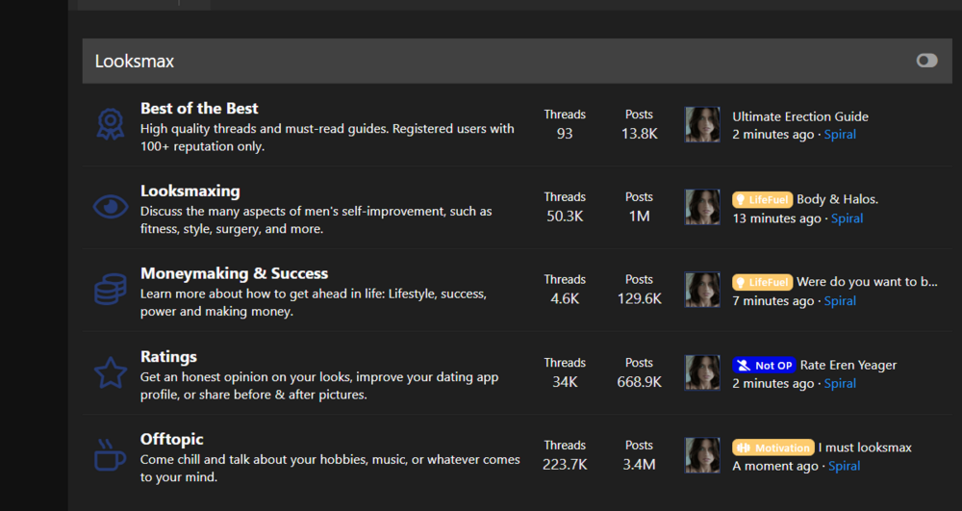This screenshot has width=962, height=511.
Task: Enter the Offtopic forum
Action: (x=171, y=440)
